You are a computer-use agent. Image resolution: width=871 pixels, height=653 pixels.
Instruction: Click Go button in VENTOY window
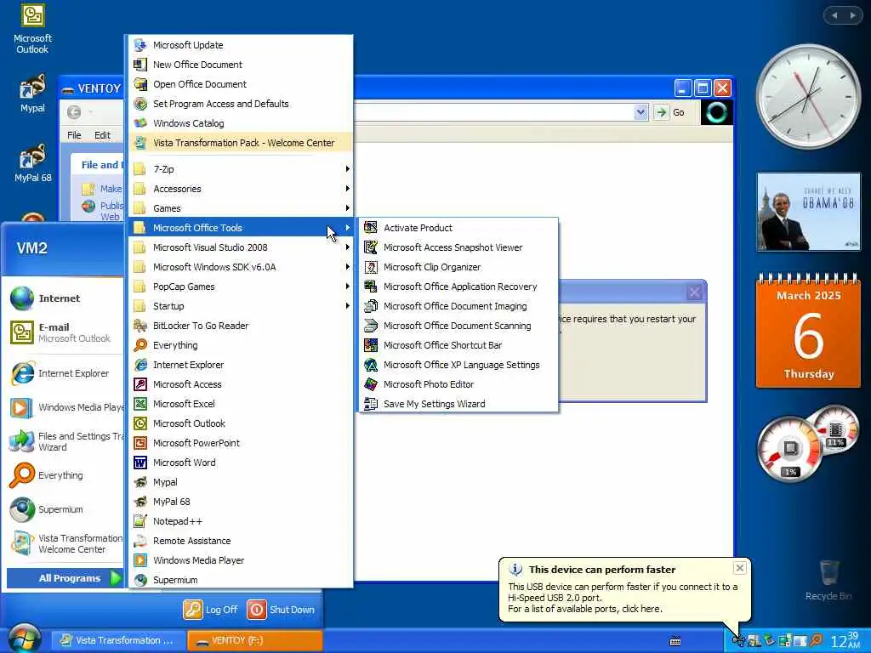click(669, 112)
